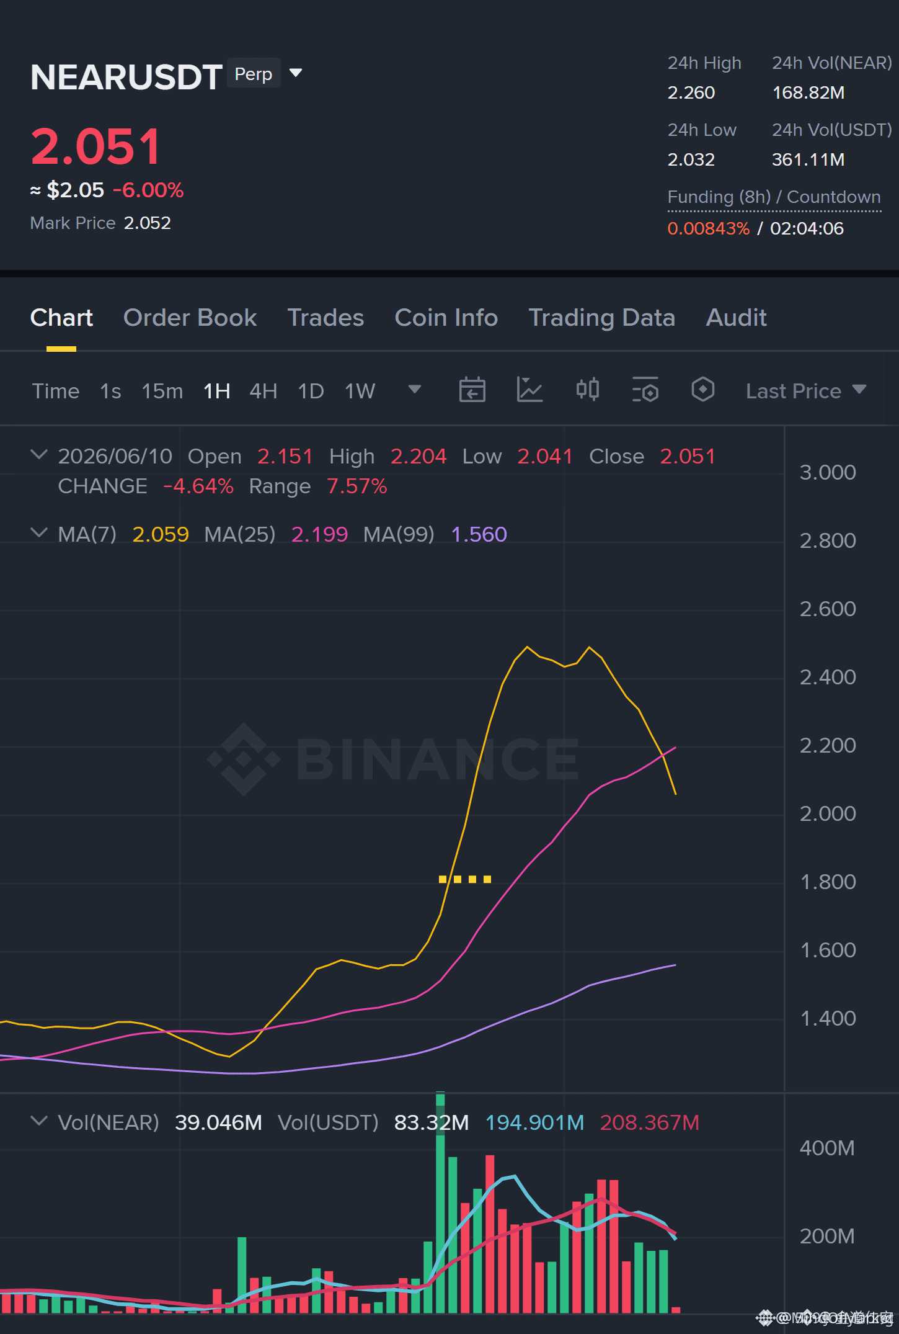This screenshot has width=899, height=1334.
Task: Open the Coin Info tab
Action: point(446,318)
